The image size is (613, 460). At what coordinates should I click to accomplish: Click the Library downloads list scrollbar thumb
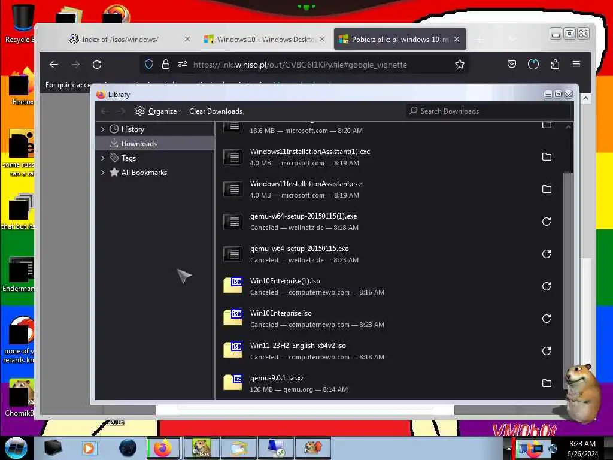tap(568, 280)
